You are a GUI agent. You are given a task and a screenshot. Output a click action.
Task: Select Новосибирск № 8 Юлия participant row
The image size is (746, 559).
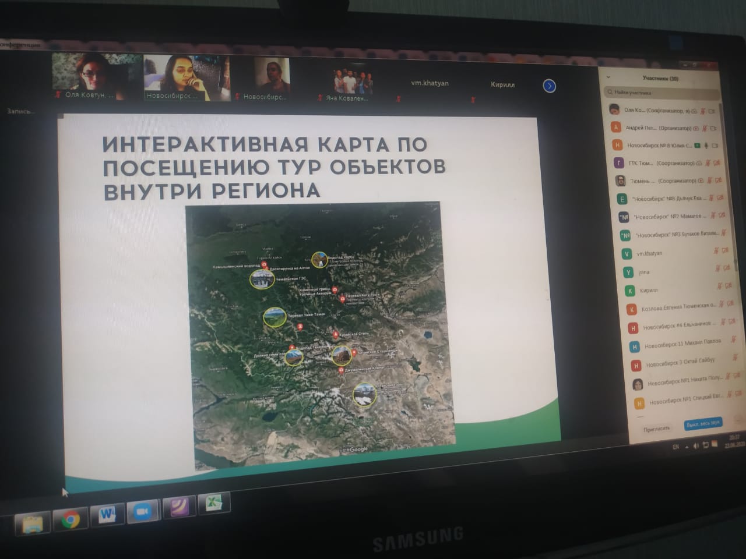tap(664, 145)
